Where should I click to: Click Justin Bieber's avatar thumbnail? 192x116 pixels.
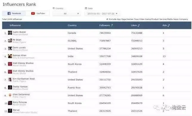click(x=10, y=33)
